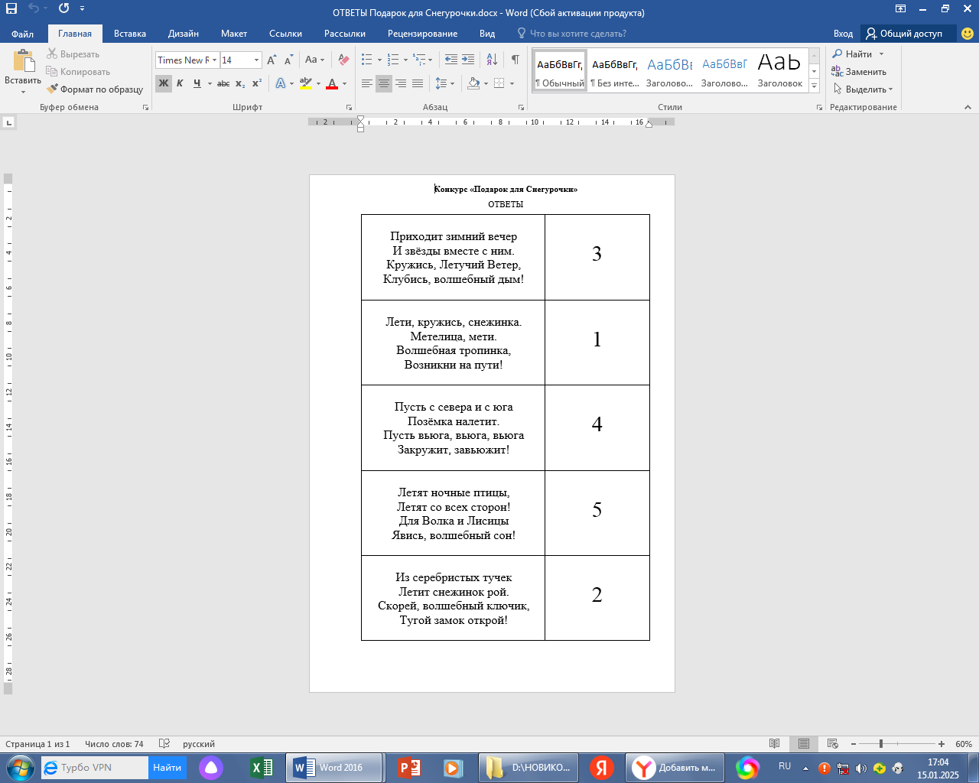Toggle center alignment for paragraph
979x783 pixels.
(x=384, y=83)
